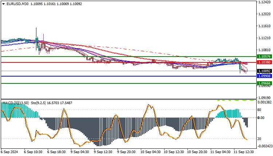Click the MACD indicator label
Image resolution: width=273 pixels, height=156 pixels.
point(16,103)
